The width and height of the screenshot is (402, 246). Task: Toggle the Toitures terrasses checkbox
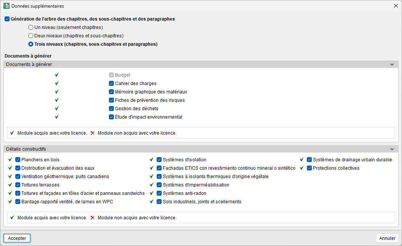18,185
